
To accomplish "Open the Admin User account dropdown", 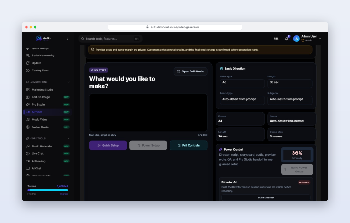I will [320, 39].
